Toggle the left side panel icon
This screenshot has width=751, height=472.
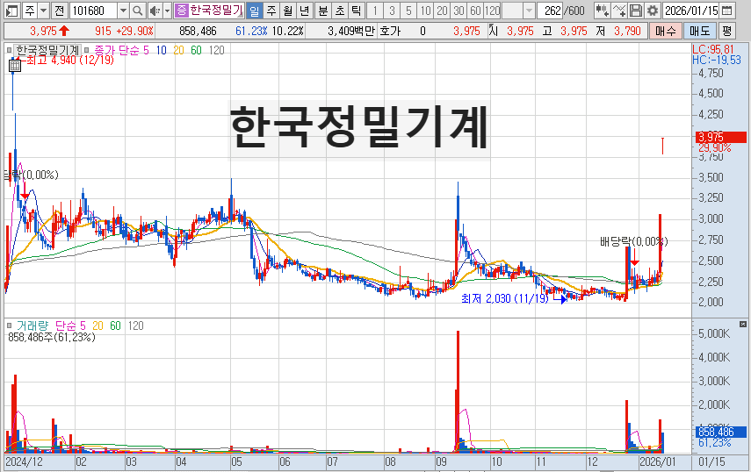pos(12,10)
